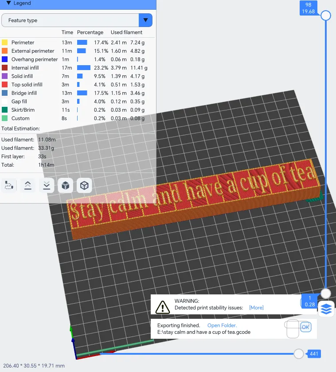Click the Custom row label
This screenshot has width=336, height=372.
(20, 118)
